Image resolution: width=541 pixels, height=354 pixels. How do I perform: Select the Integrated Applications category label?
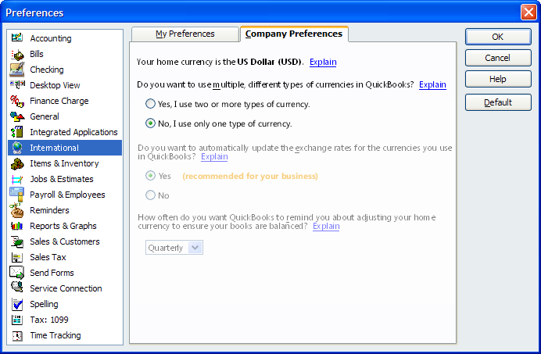(x=73, y=132)
